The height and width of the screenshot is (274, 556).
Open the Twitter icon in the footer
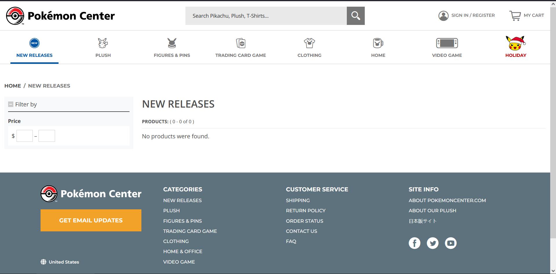(x=433, y=243)
